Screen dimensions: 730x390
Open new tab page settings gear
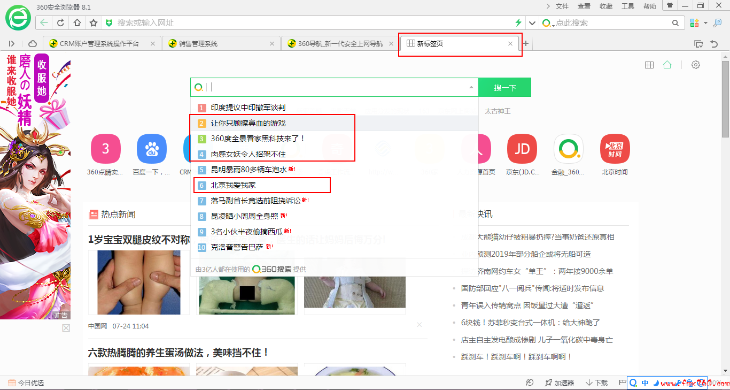(696, 65)
